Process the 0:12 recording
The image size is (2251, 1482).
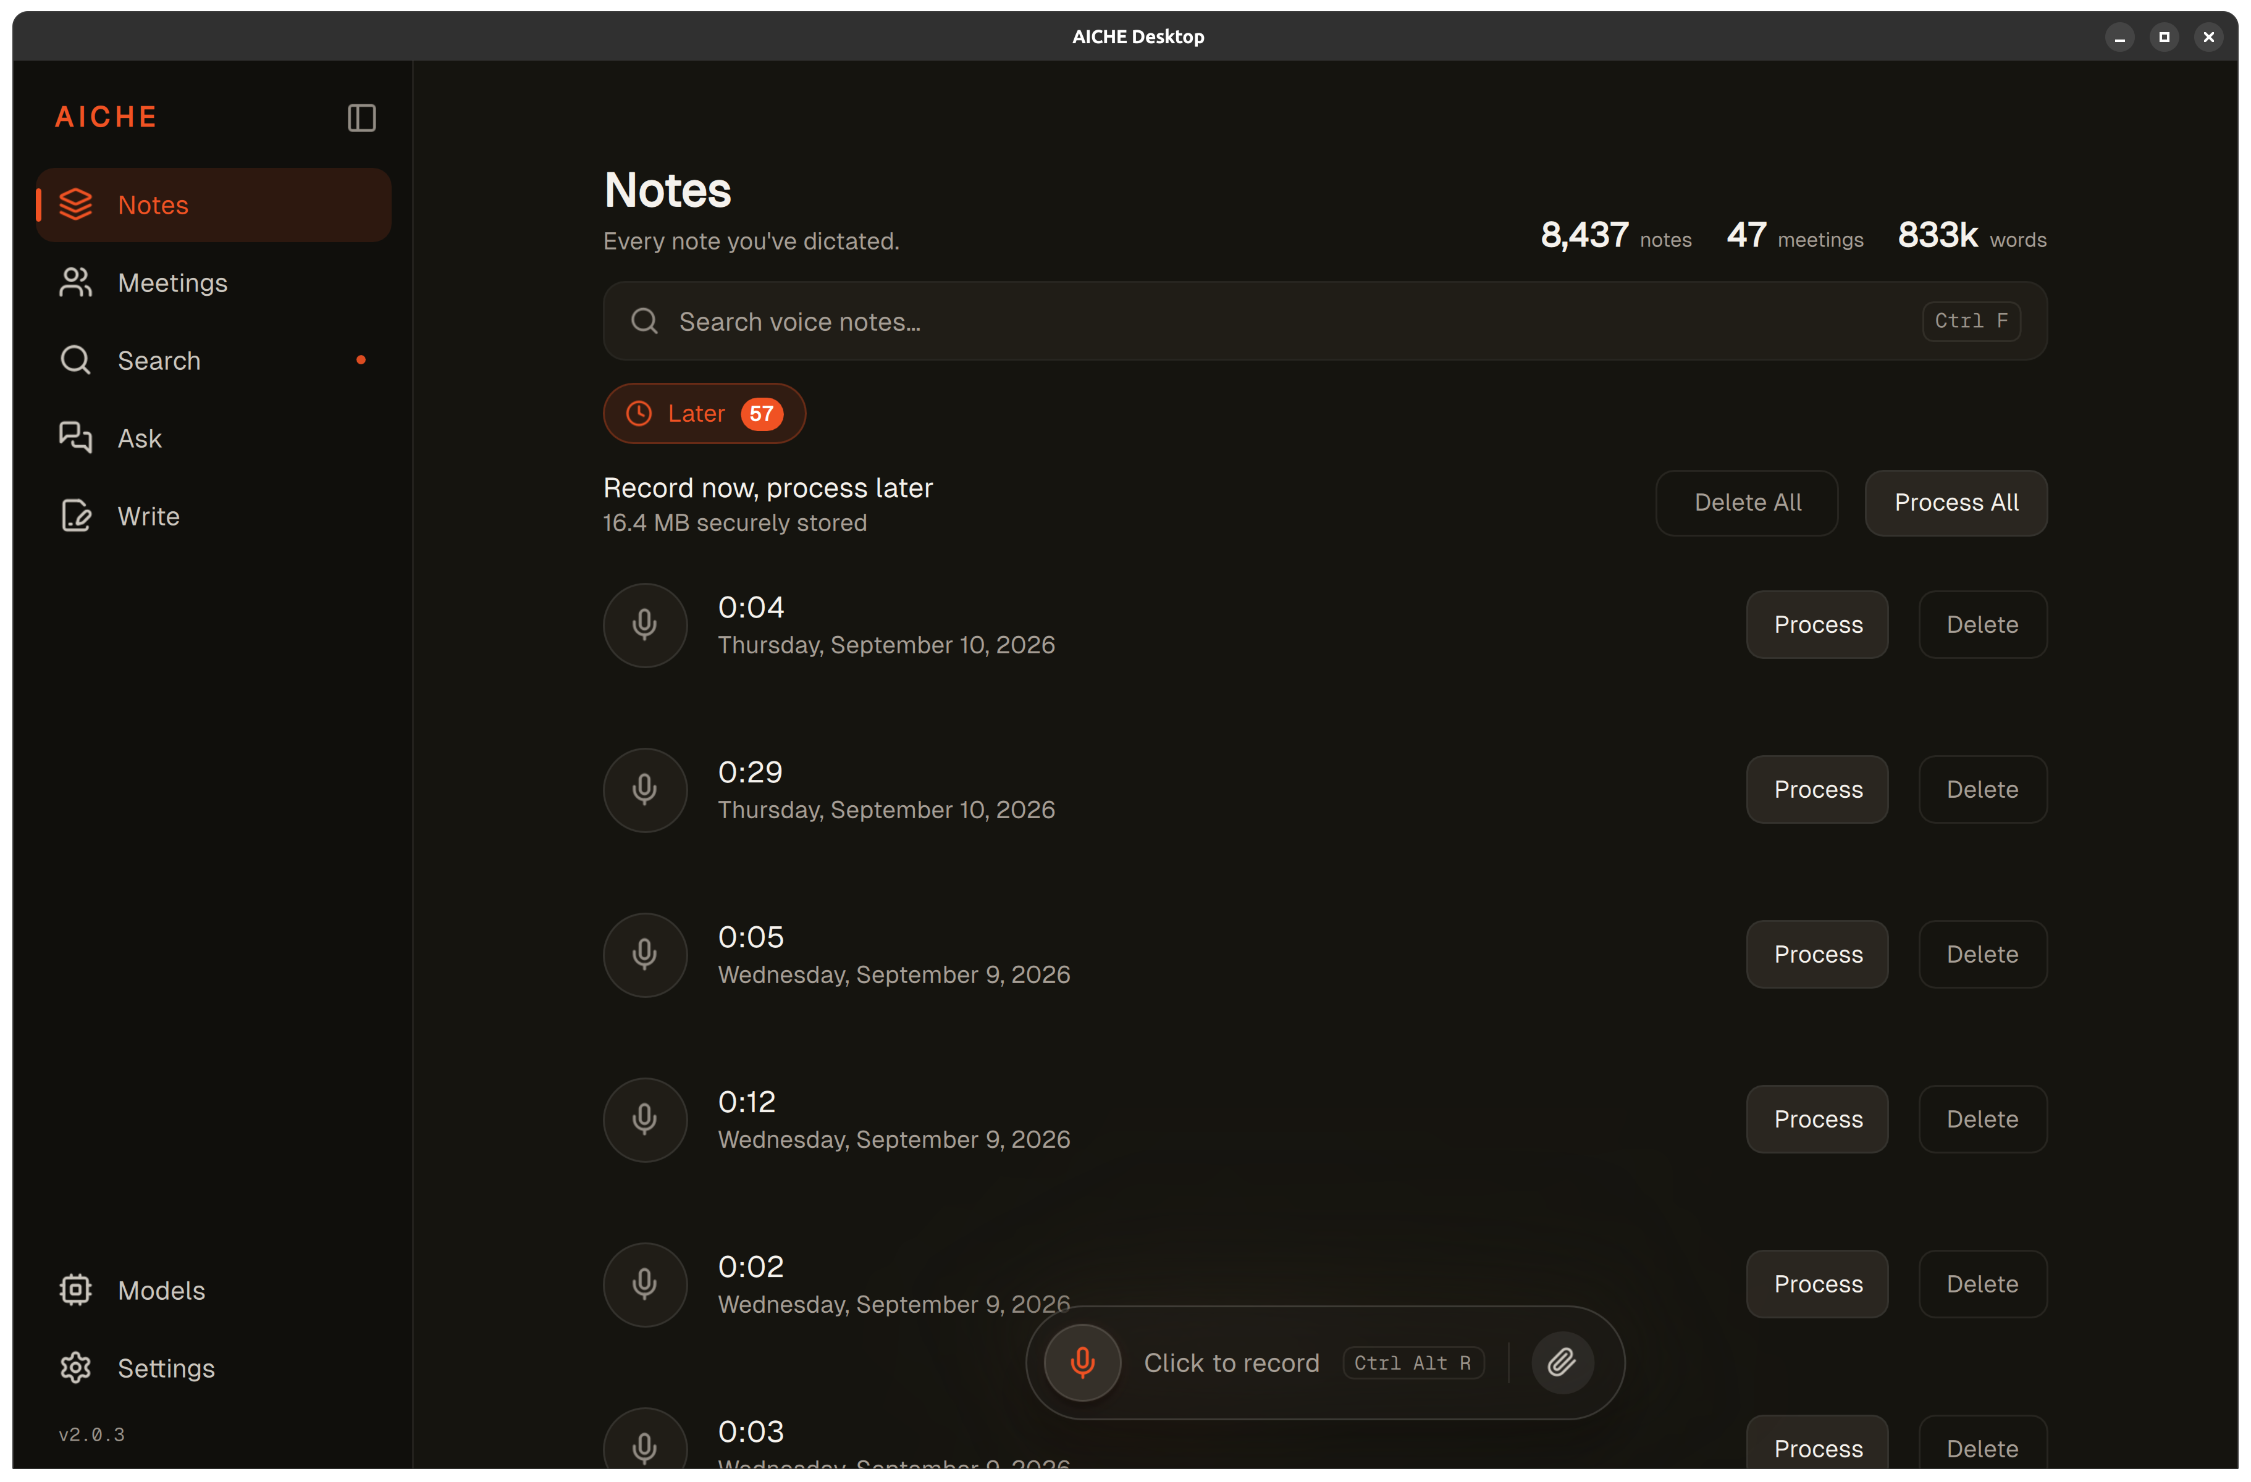tap(1817, 1119)
